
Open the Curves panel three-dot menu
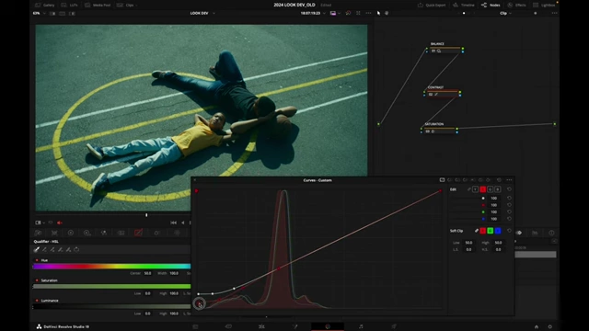coord(509,180)
